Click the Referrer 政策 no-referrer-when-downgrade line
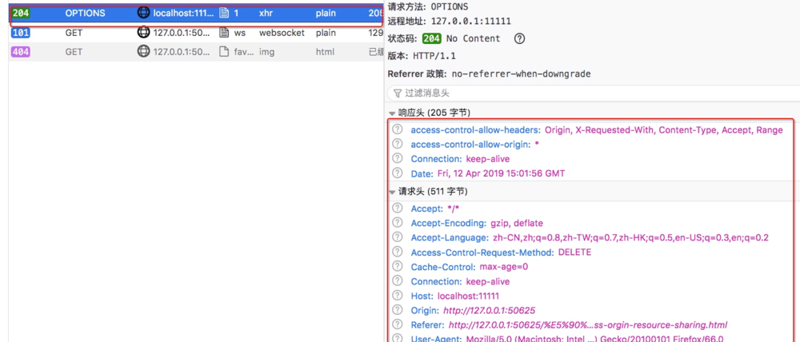 coord(489,74)
